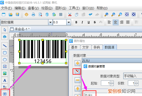Toggle bold text formatting
This screenshot has width=142, height=96.
tap(76, 22)
